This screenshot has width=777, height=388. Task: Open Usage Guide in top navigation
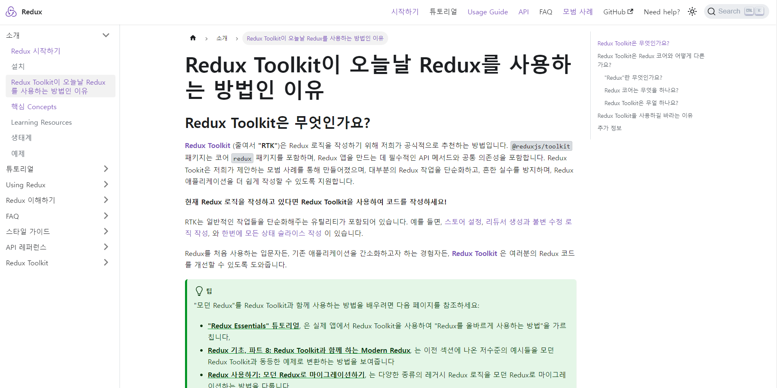(488, 12)
